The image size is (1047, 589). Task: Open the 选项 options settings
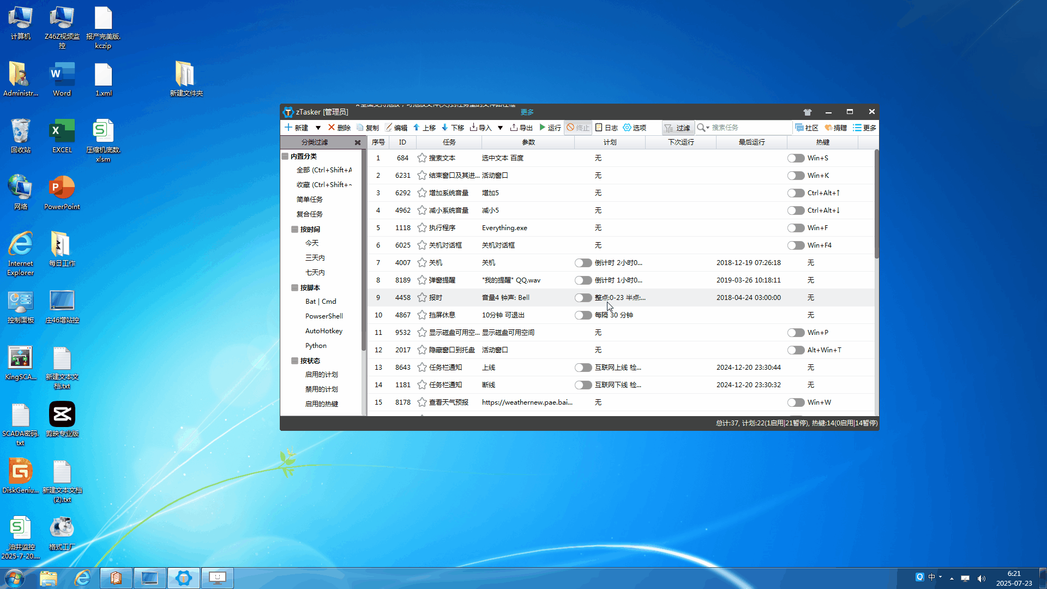click(635, 128)
